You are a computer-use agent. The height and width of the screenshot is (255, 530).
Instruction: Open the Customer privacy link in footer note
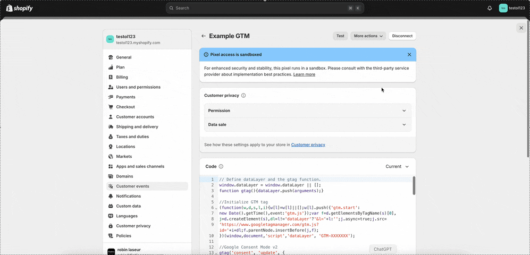308,144
